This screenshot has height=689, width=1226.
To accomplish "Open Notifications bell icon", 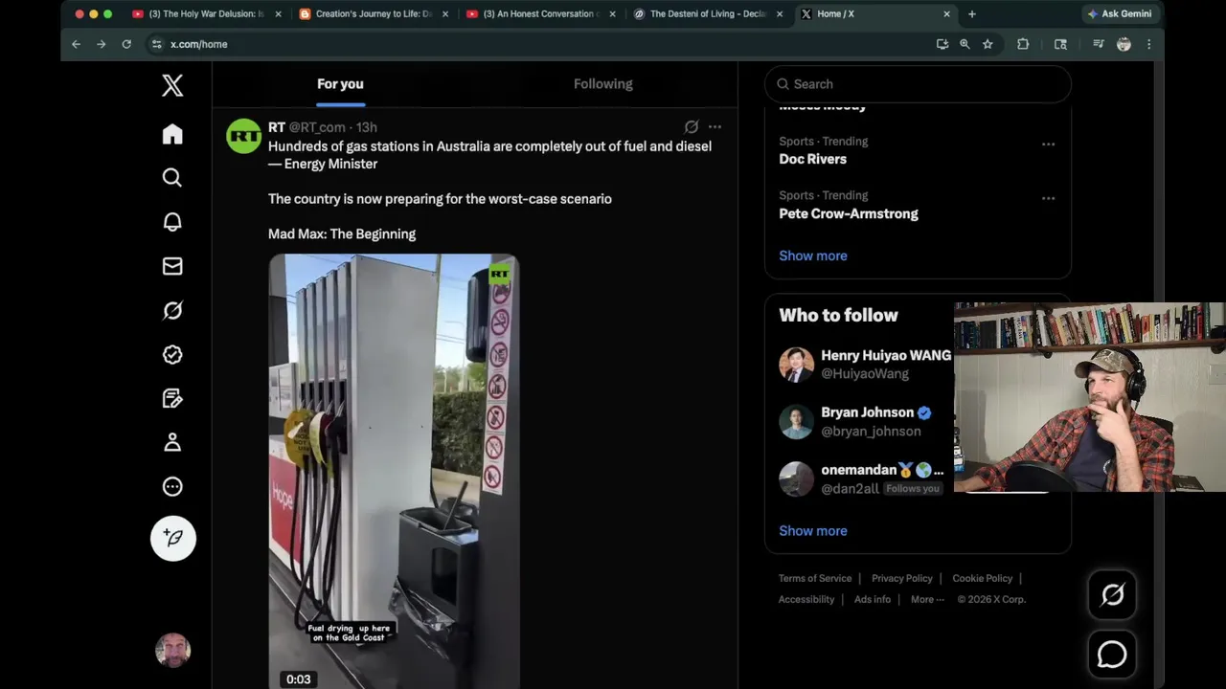I will tap(172, 222).
